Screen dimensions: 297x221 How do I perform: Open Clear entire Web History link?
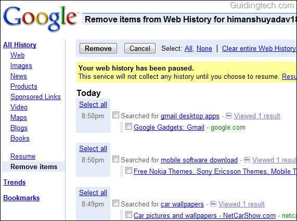(x=259, y=49)
